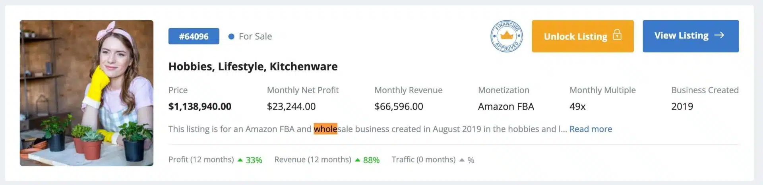The width and height of the screenshot is (763, 185).
Task: Click the $1,138,940.00 price value
Action: [x=199, y=106]
